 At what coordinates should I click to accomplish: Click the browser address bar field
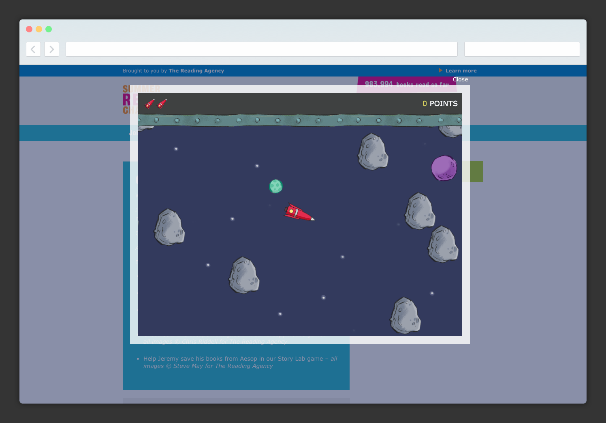pyautogui.click(x=262, y=49)
